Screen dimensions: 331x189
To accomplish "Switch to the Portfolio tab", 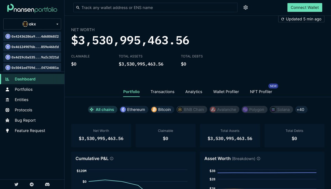I will coord(131,92).
